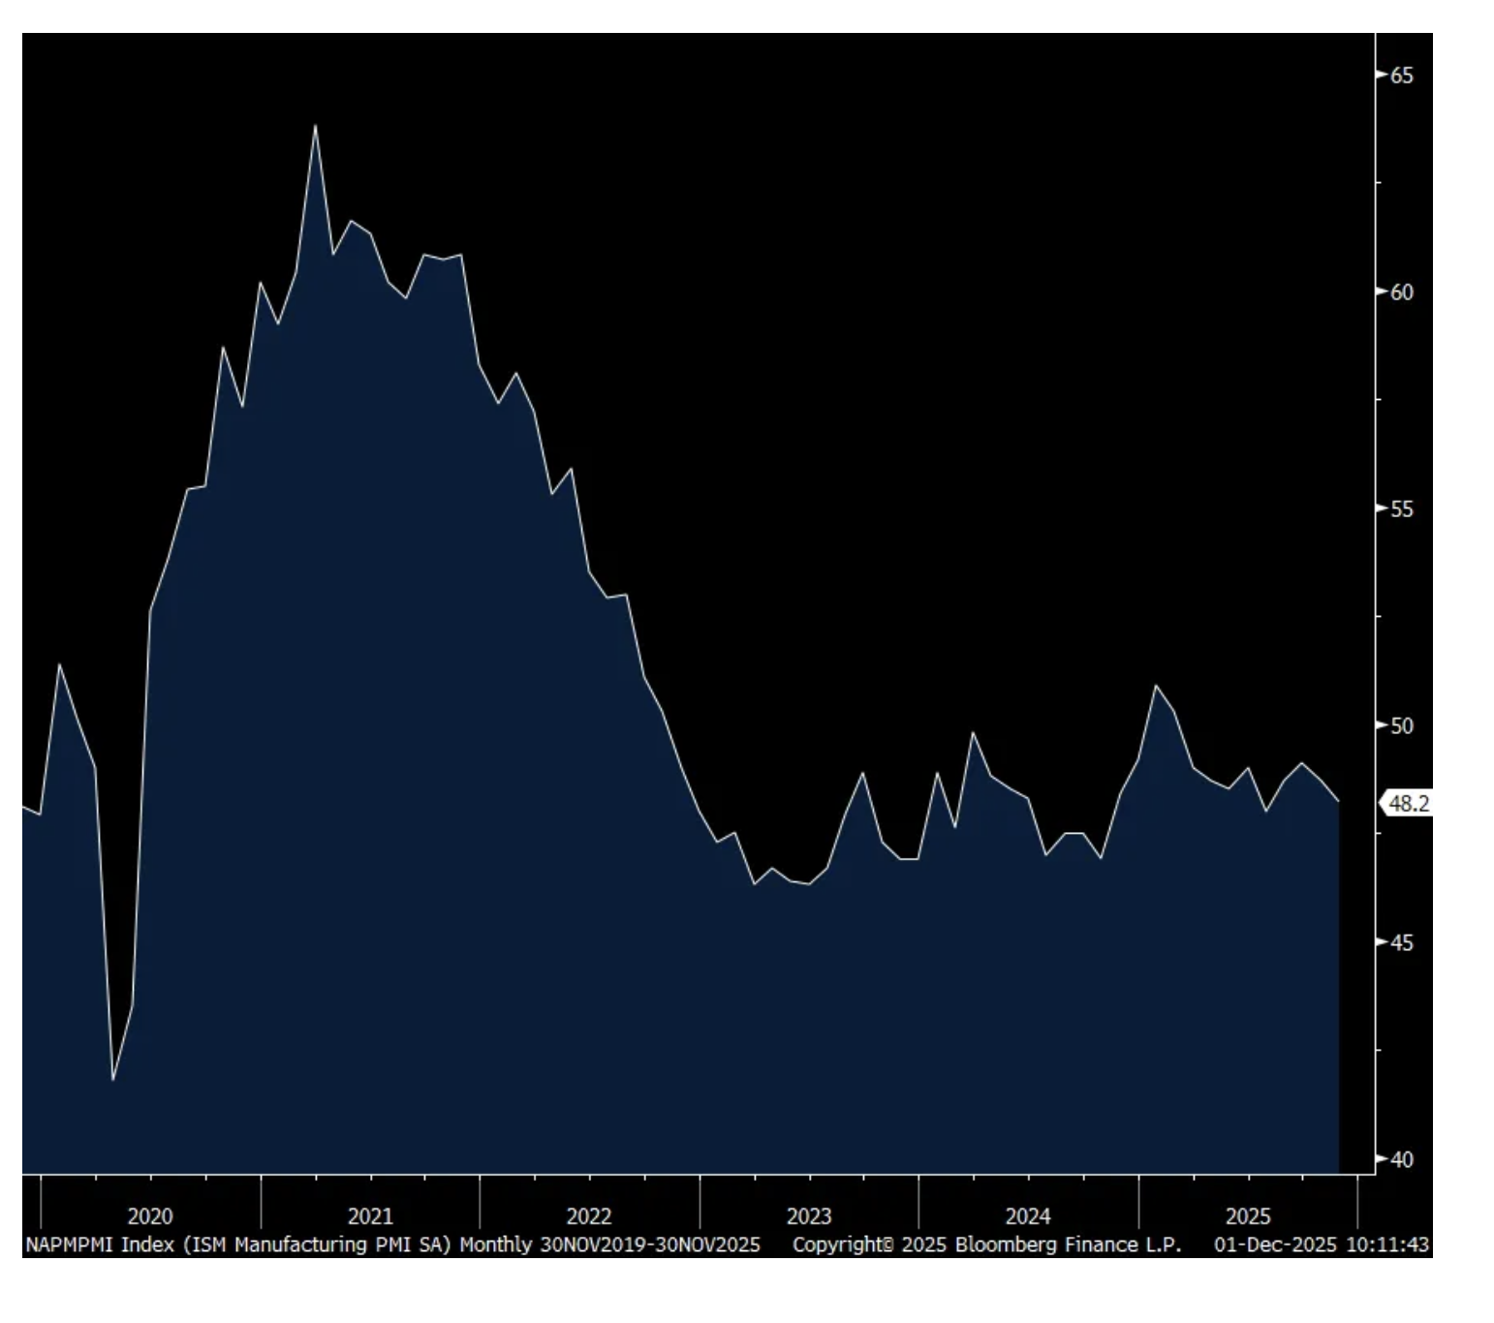The width and height of the screenshot is (1494, 1323).
Task: Click the 65 y-axis label
Action: 1402,76
